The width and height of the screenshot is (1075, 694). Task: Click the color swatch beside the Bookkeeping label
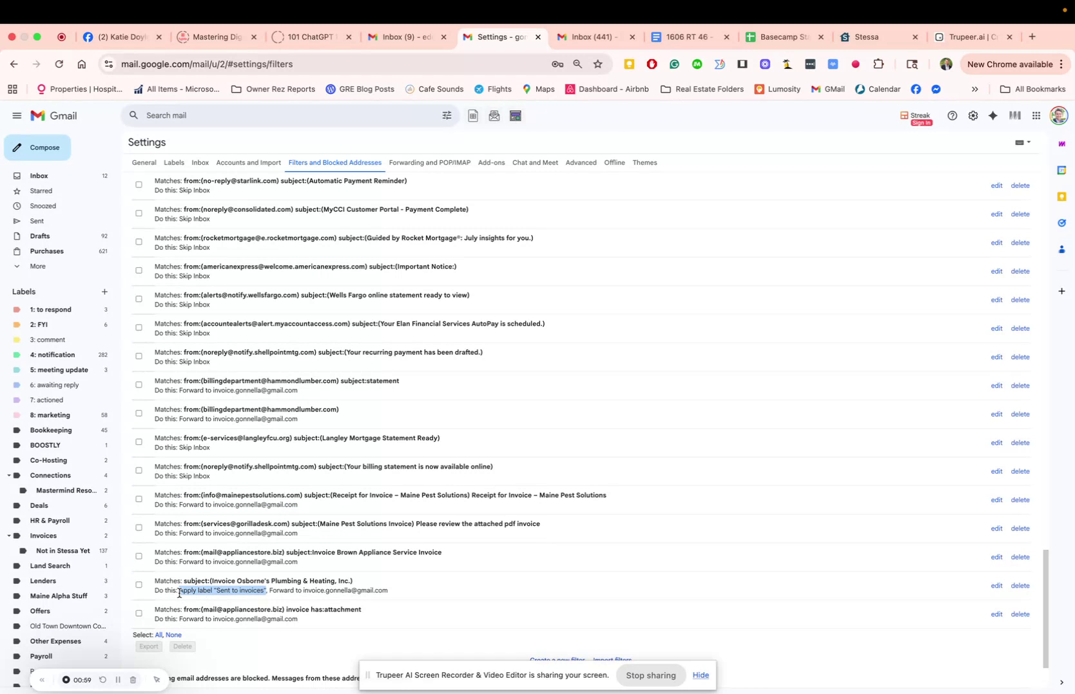[x=16, y=429]
